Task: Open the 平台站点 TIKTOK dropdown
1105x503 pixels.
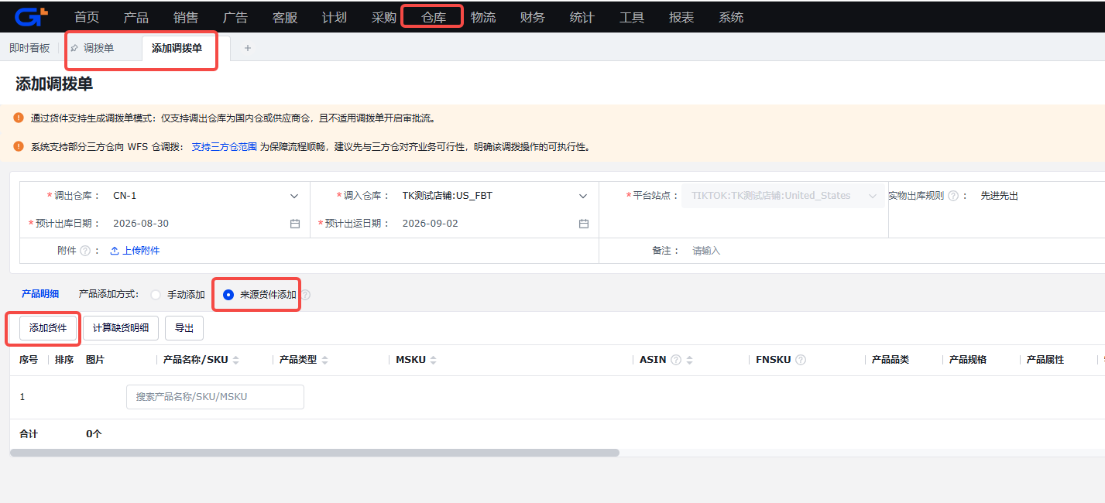Action: (x=782, y=196)
